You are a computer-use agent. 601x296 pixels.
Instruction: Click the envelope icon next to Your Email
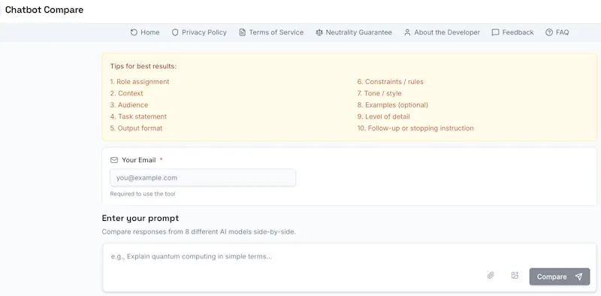[114, 160]
